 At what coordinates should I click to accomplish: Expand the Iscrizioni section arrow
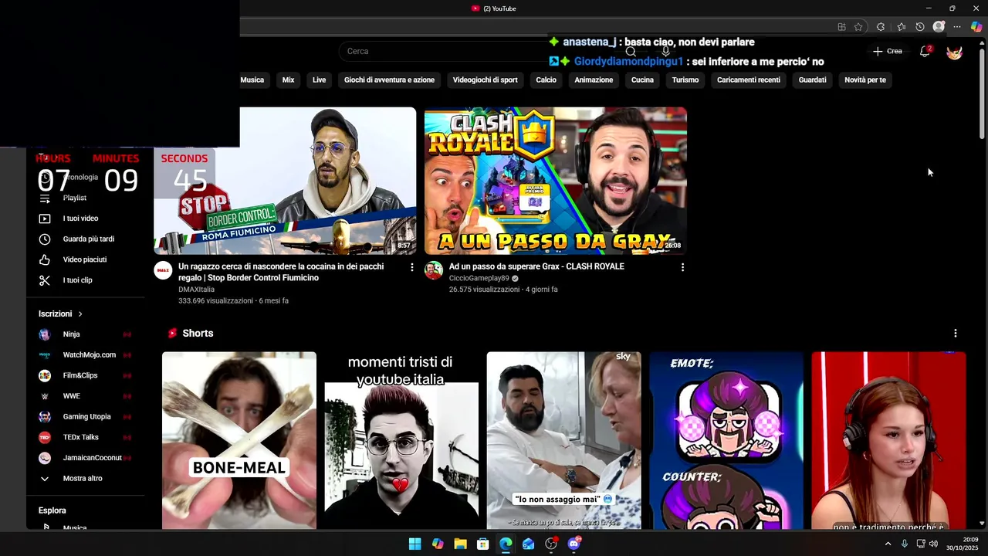click(x=80, y=314)
